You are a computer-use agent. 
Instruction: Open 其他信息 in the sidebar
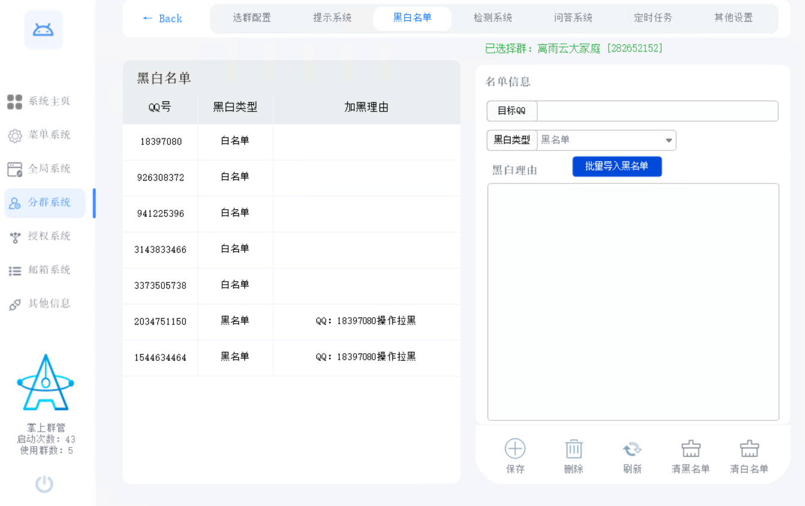[x=40, y=304]
